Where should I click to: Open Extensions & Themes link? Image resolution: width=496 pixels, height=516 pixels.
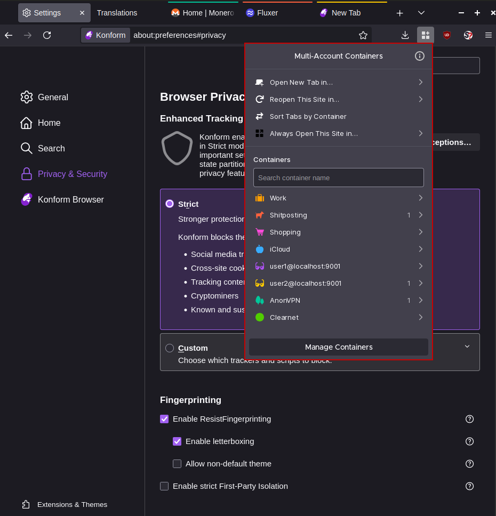click(72, 504)
